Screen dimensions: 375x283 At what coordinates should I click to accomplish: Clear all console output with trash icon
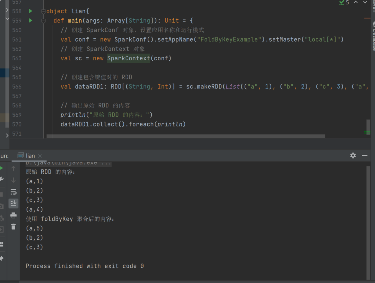pyautogui.click(x=14, y=226)
